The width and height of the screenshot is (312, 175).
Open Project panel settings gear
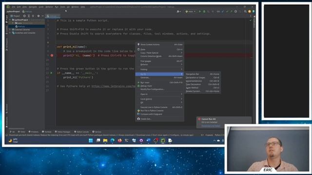39,16
